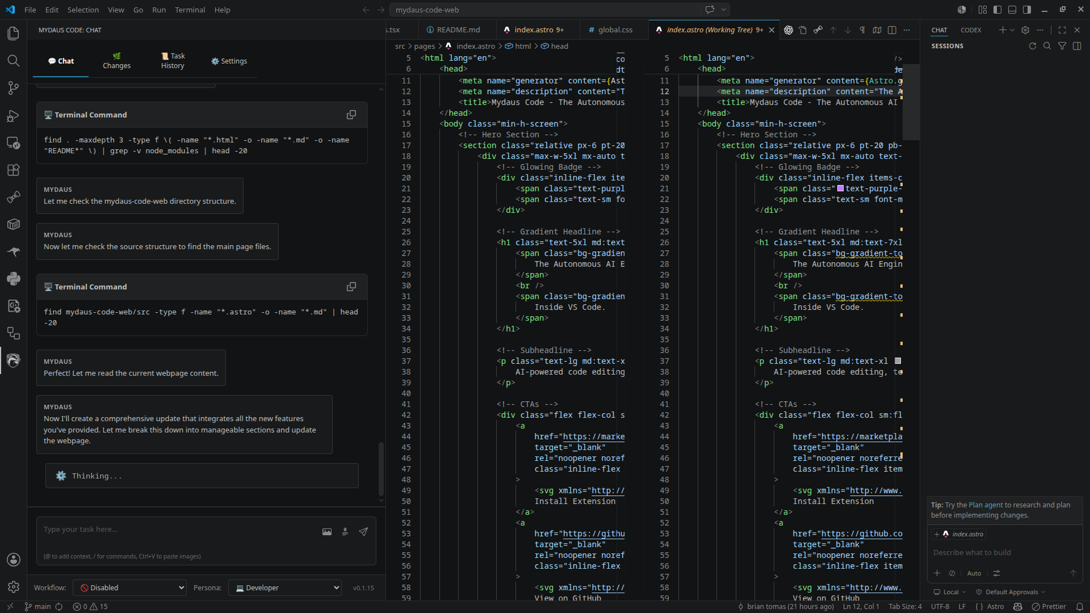1090x613 pixels.
Task: Click the main branch in status bar
Action: 37,607
